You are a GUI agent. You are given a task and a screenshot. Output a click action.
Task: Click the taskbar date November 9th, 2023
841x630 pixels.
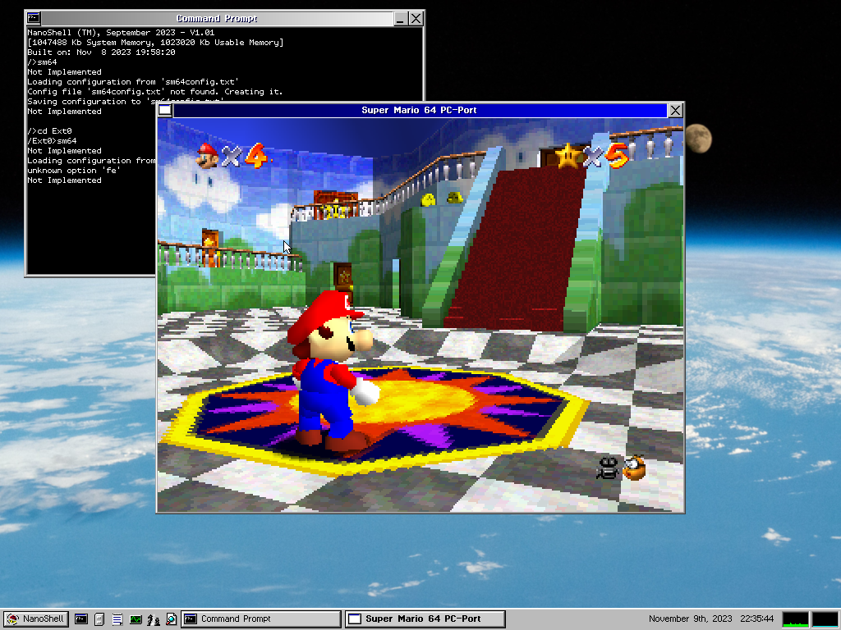pyautogui.click(x=690, y=619)
